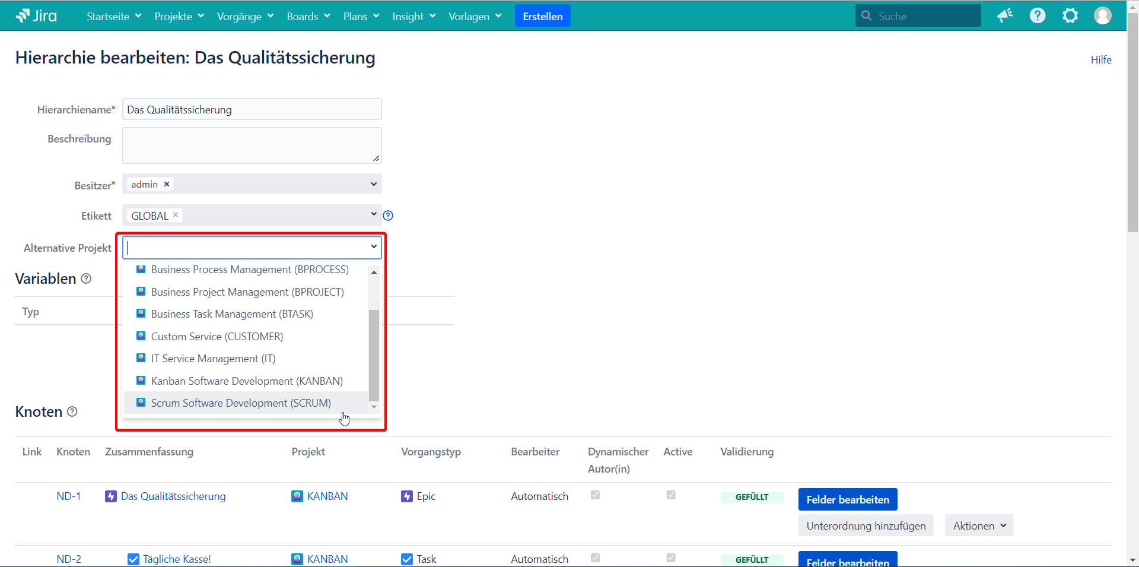Image resolution: width=1139 pixels, height=567 pixels.
Task: Remove the GLOBAL label tag
Action: click(x=176, y=215)
